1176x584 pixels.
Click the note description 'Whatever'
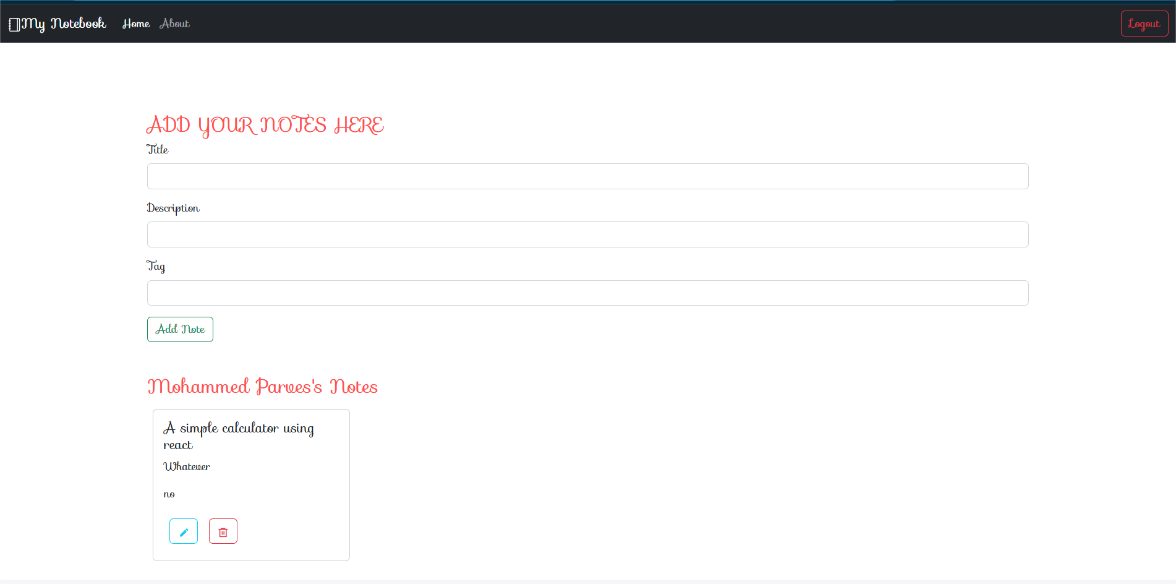tap(187, 466)
